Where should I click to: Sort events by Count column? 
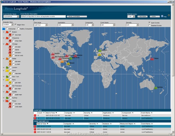click(x=41, y=113)
